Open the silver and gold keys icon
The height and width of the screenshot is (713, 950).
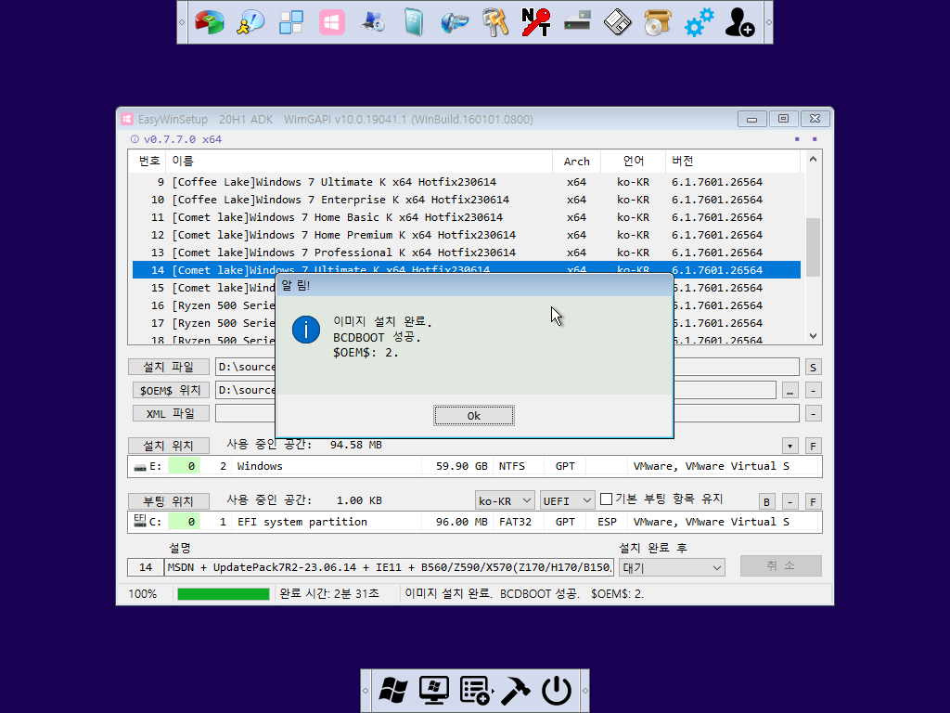pyautogui.click(x=495, y=22)
